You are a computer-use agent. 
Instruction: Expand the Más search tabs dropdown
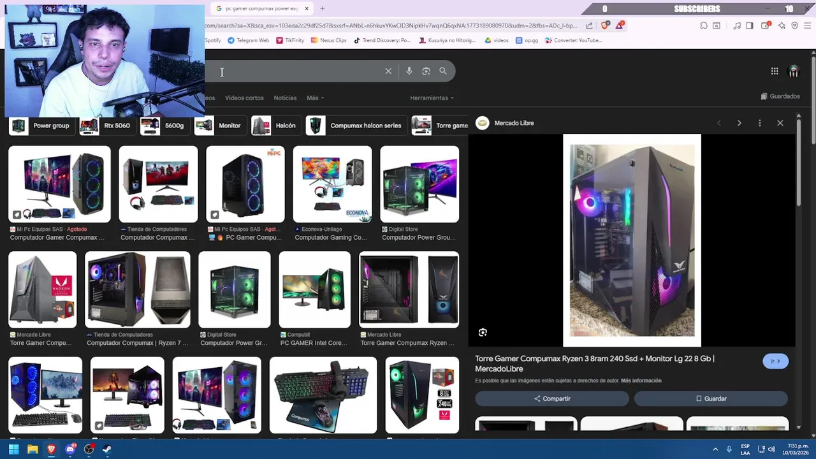(x=315, y=98)
